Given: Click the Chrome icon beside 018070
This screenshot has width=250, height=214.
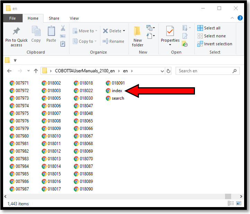Looking at the screenshot, I should (76, 159).
